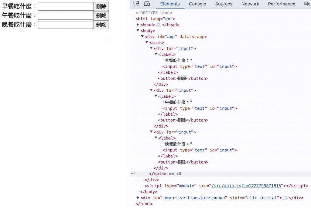Select the button node after 午餐 label
Viewport: 311px width, 208px height.
click(x=183, y=120)
